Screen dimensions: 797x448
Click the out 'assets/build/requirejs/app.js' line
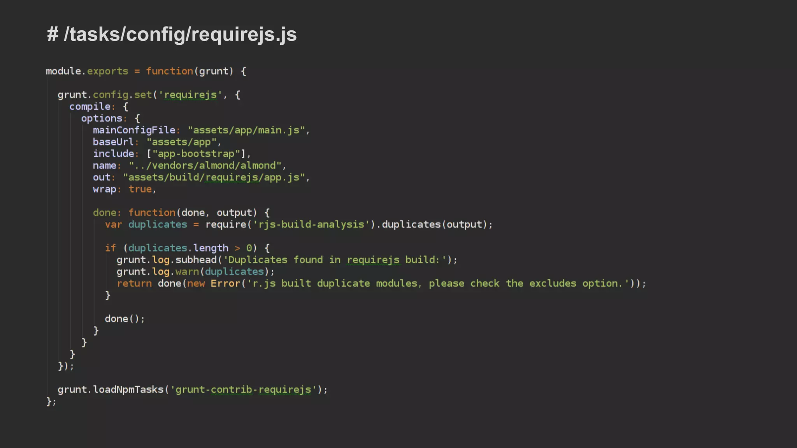(x=201, y=177)
